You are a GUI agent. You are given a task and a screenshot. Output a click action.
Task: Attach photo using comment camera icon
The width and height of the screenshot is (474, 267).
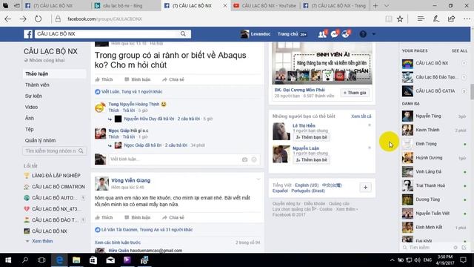pyautogui.click(x=244, y=159)
